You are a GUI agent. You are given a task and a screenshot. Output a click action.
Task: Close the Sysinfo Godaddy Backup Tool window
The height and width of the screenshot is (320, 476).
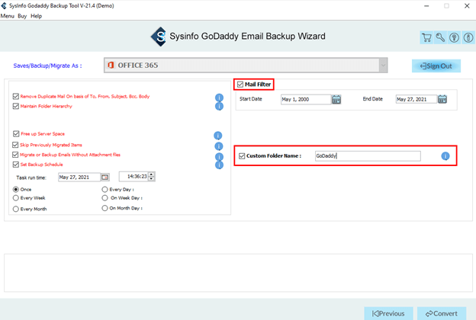click(467, 6)
